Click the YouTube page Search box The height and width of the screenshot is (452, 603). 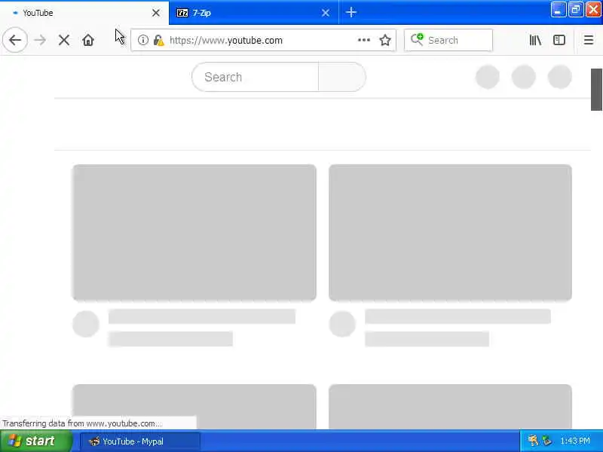255,77
